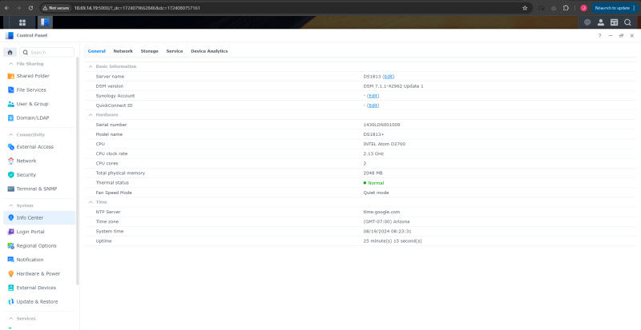Switch to the Device Analytics tab
Image resolution: width=641 pixels, height=330 pixels.
209,51
